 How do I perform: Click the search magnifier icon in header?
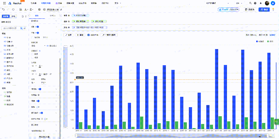tap(250, 3)
